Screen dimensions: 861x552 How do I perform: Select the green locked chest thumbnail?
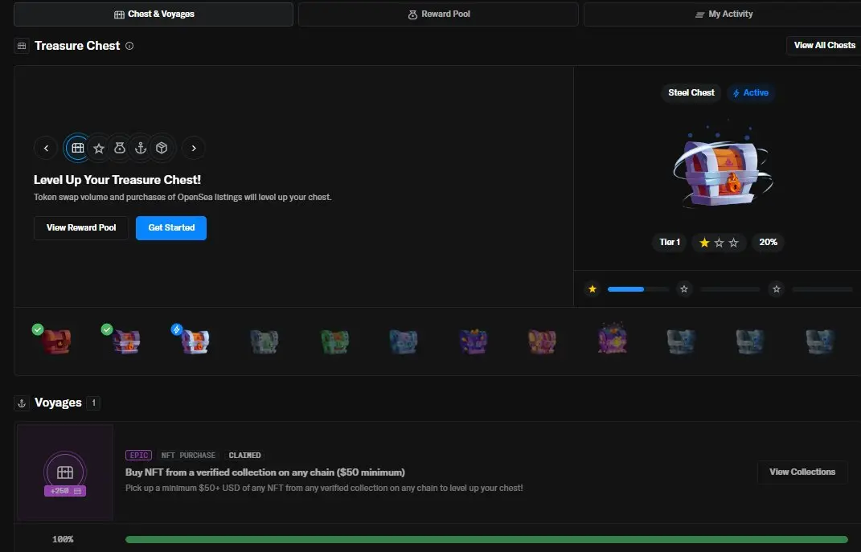point(334,341)
